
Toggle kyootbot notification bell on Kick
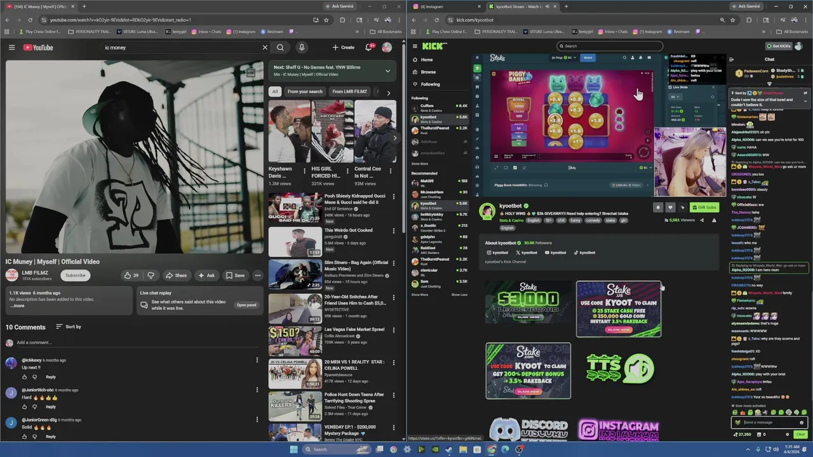[658, 208]
